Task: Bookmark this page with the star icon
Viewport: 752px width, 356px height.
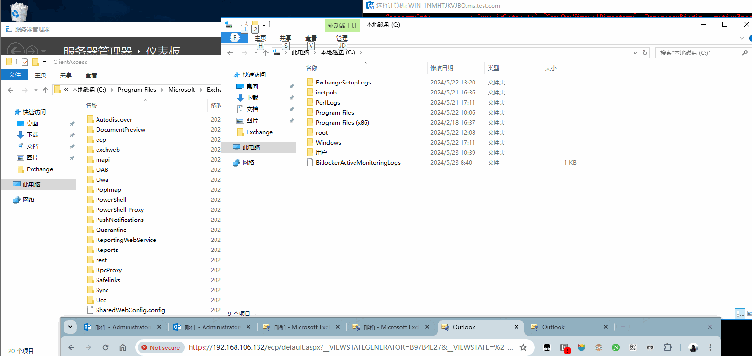Action: click(x=523, y=347)
